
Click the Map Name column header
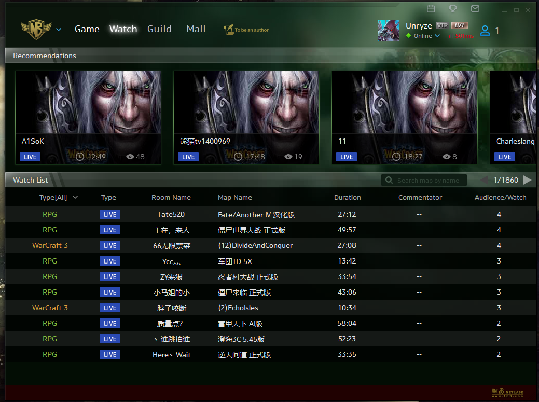point(235,197)
